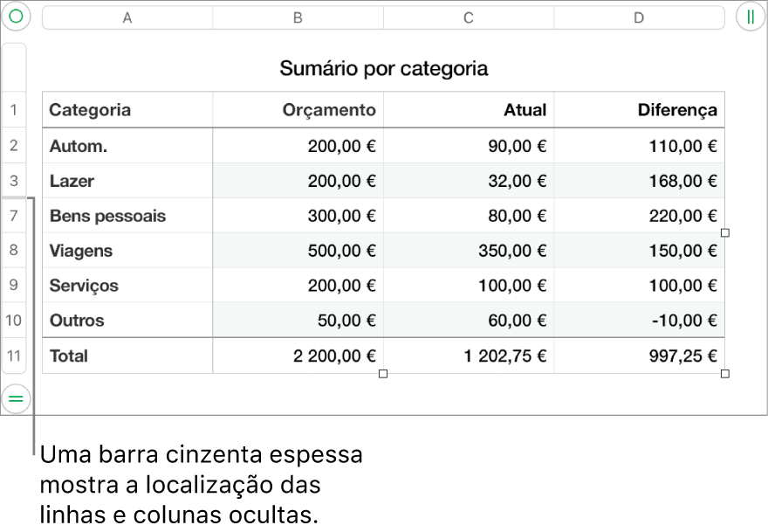Click the right-side table resize handle
Screen dimensions: 768x532
(x=725, y=233)
